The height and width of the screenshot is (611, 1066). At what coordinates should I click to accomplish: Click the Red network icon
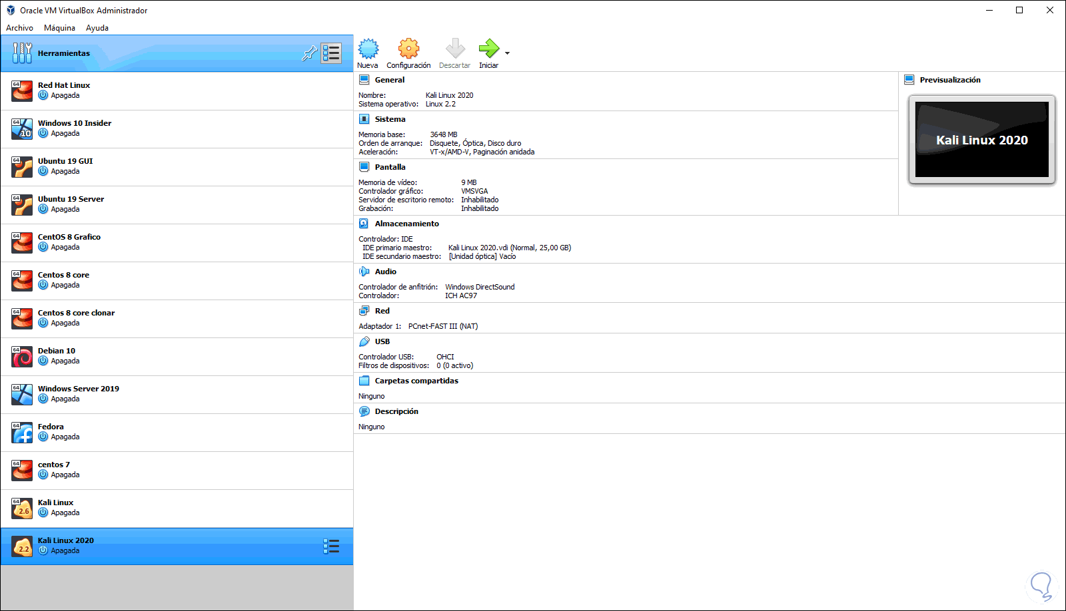tap(364, 311)
